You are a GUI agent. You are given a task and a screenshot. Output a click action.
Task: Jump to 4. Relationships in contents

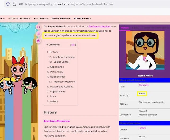pyautogui.click(x=56, y=77)
